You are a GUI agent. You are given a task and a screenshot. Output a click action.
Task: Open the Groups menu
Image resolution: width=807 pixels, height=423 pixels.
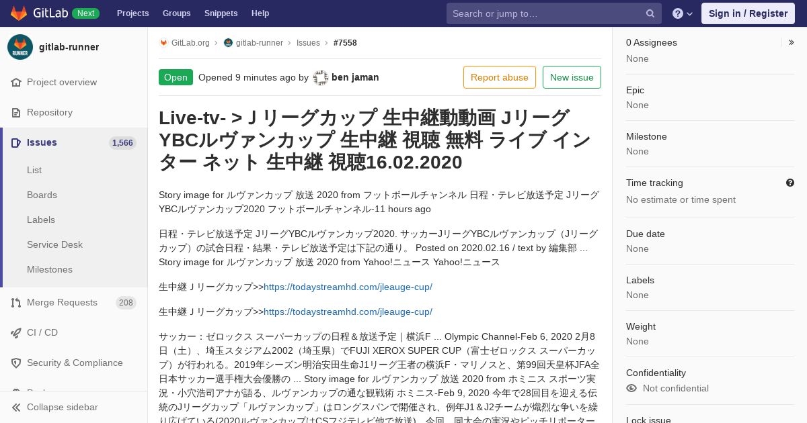[x=176, y=13]
